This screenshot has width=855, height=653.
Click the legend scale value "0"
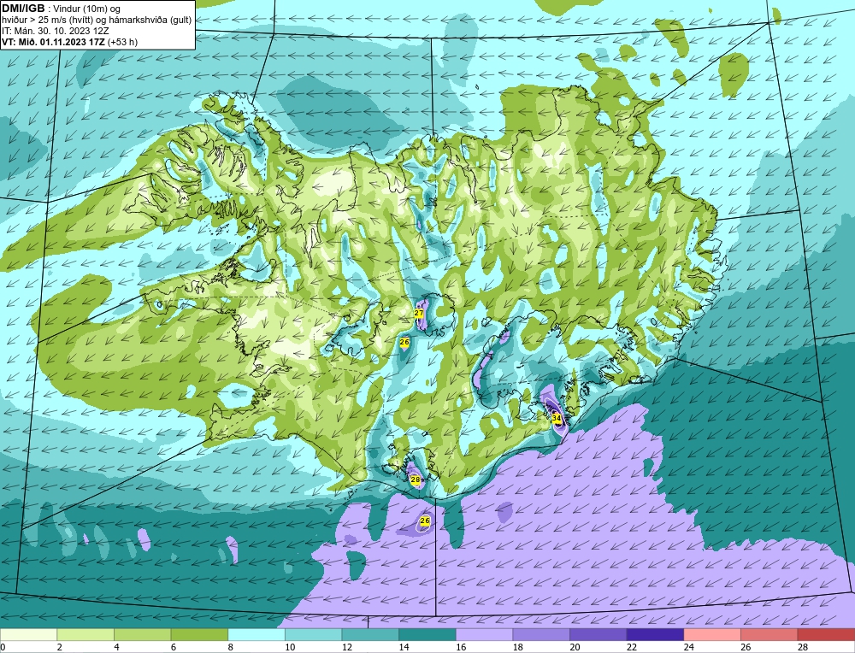pyautogui.click(x=3, y=647)
